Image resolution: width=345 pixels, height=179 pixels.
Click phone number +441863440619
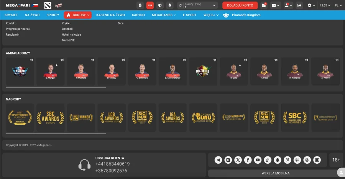(x=112, y=164)
